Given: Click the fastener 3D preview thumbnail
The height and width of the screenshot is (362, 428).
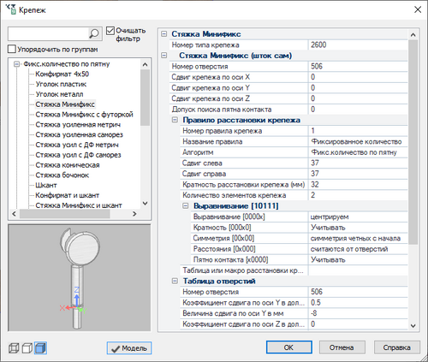Looking at the screenshot, I should pos(80,278).
